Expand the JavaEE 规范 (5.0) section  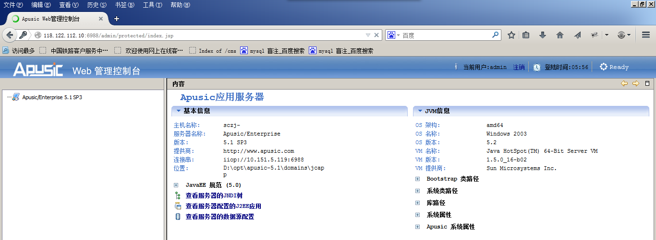click(176, 185)
